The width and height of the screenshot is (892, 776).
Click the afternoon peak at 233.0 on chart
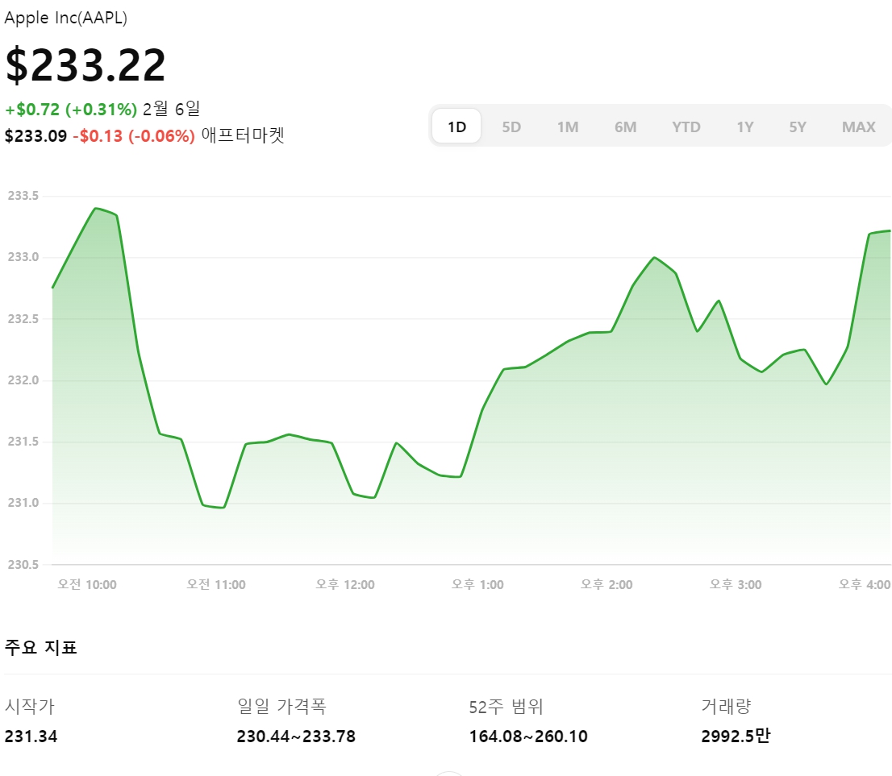tap(655, 258)
